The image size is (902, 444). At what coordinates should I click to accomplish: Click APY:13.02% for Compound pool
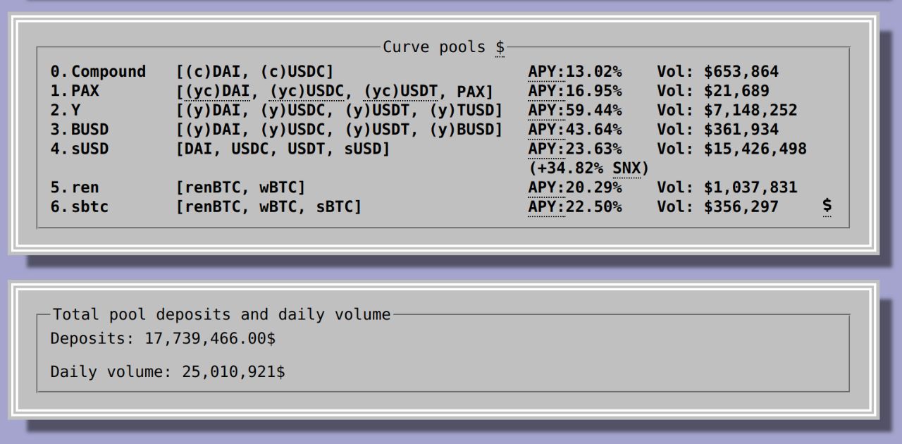(x=575, y=72)
